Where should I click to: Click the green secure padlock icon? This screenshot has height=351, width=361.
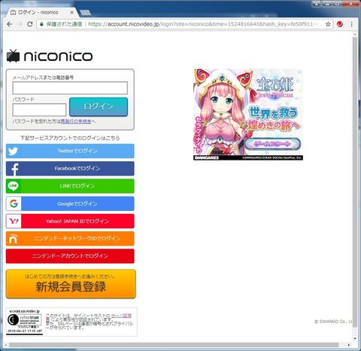coord(41,24)
